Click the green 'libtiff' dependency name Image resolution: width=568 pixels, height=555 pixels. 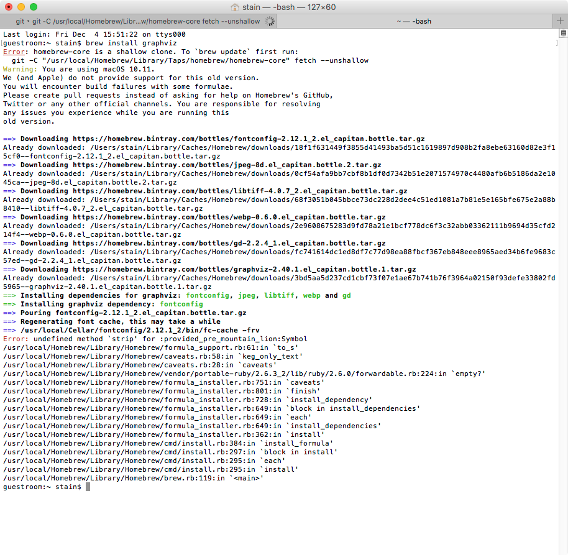pyautogui.click(x=279, y=295)
